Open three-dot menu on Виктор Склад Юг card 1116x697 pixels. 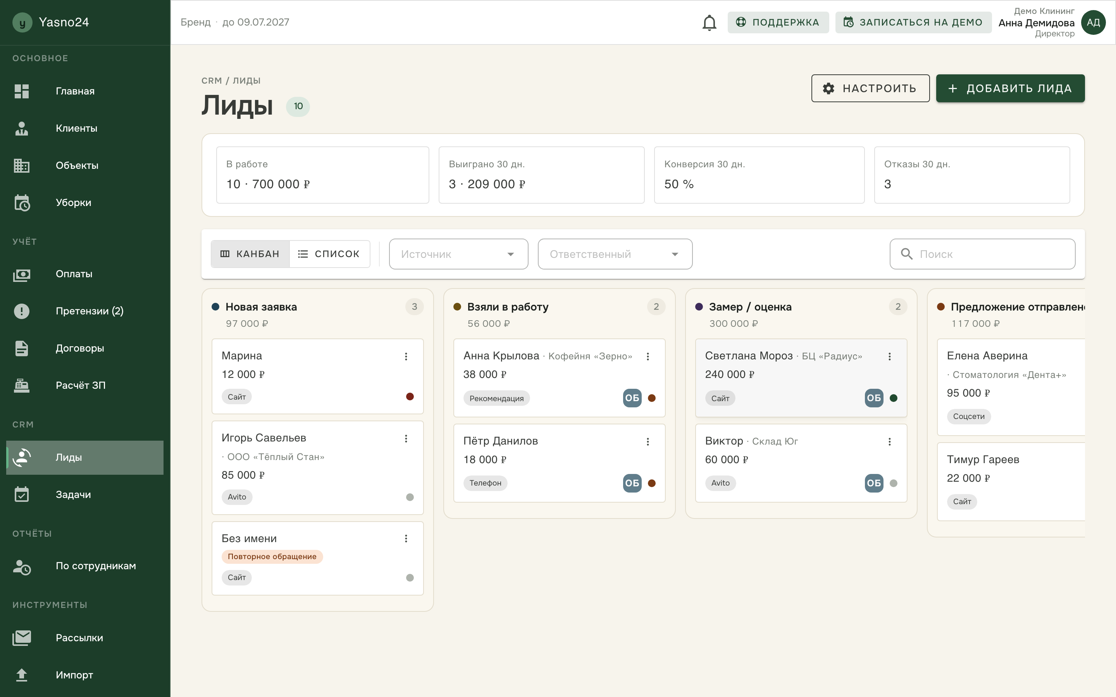(889, 441)
